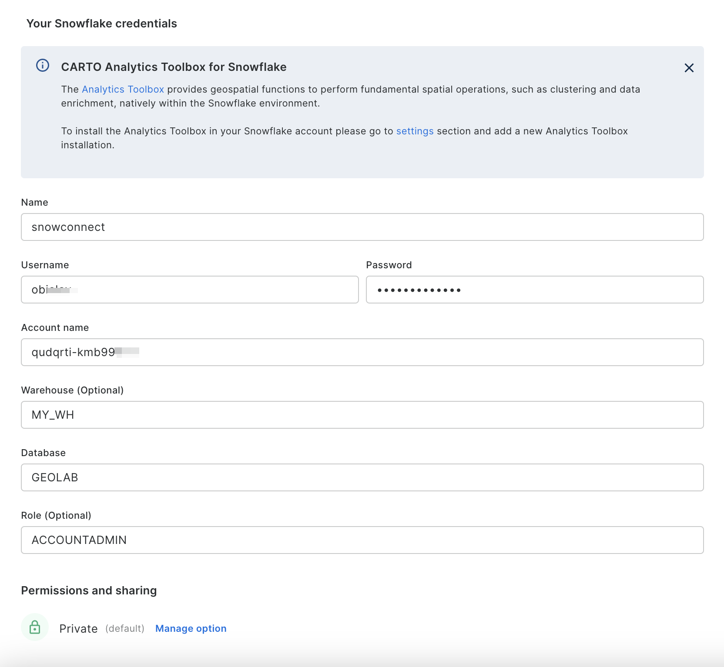
Task: Focus the Username input field
Action: (190, 290)
